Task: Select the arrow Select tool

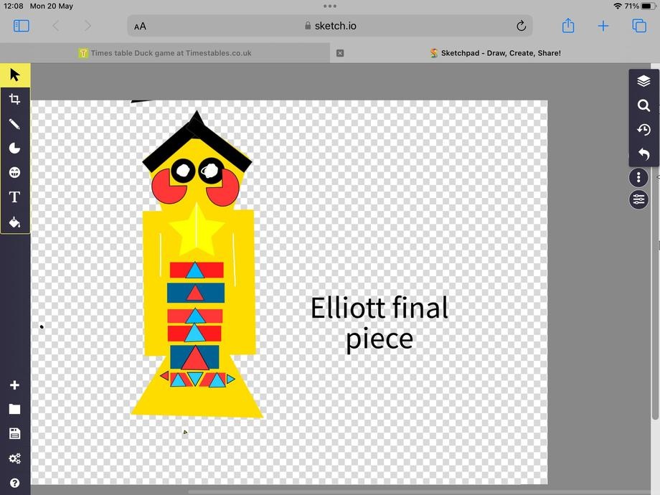Action: [x=15, y=75]
